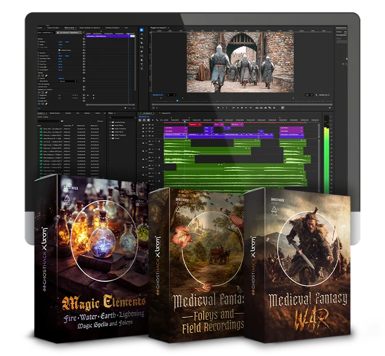The width and height of the screenshot is (385, 356).
Task: Open Program monitor Full resolution dropdown
Action: [309, 95]
